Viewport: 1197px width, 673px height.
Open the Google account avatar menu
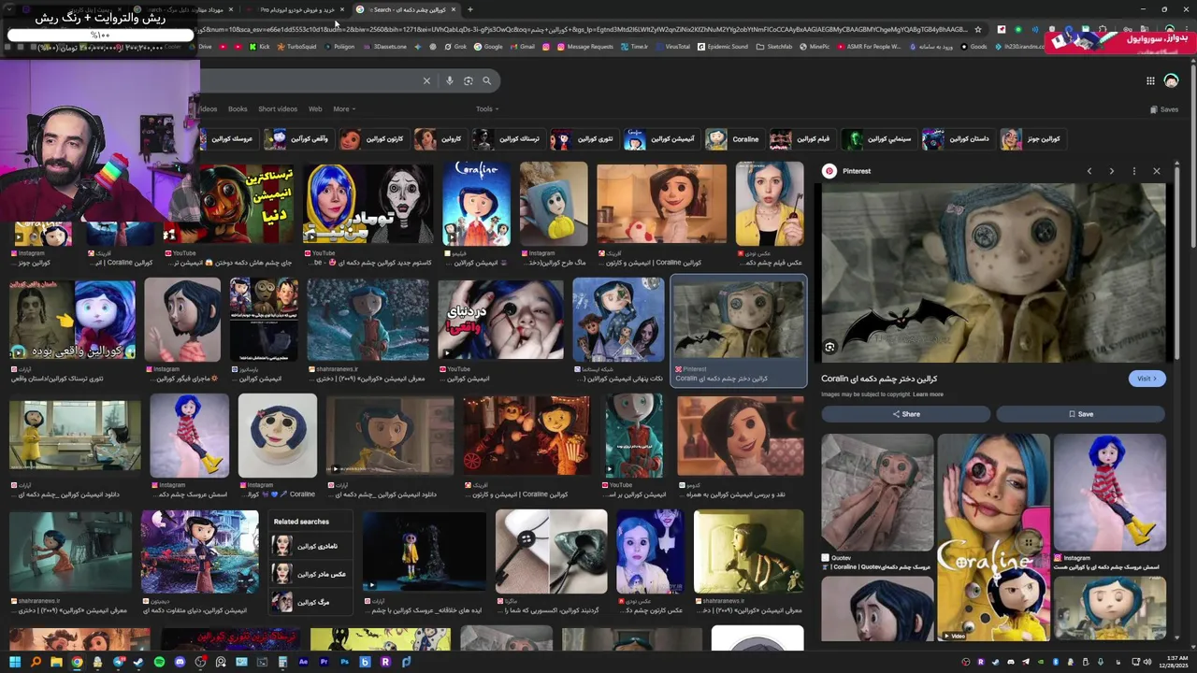click(x=1171, y=81)
